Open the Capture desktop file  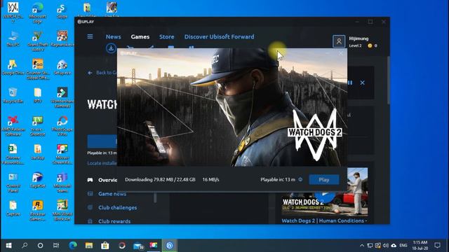click(13, 208)
